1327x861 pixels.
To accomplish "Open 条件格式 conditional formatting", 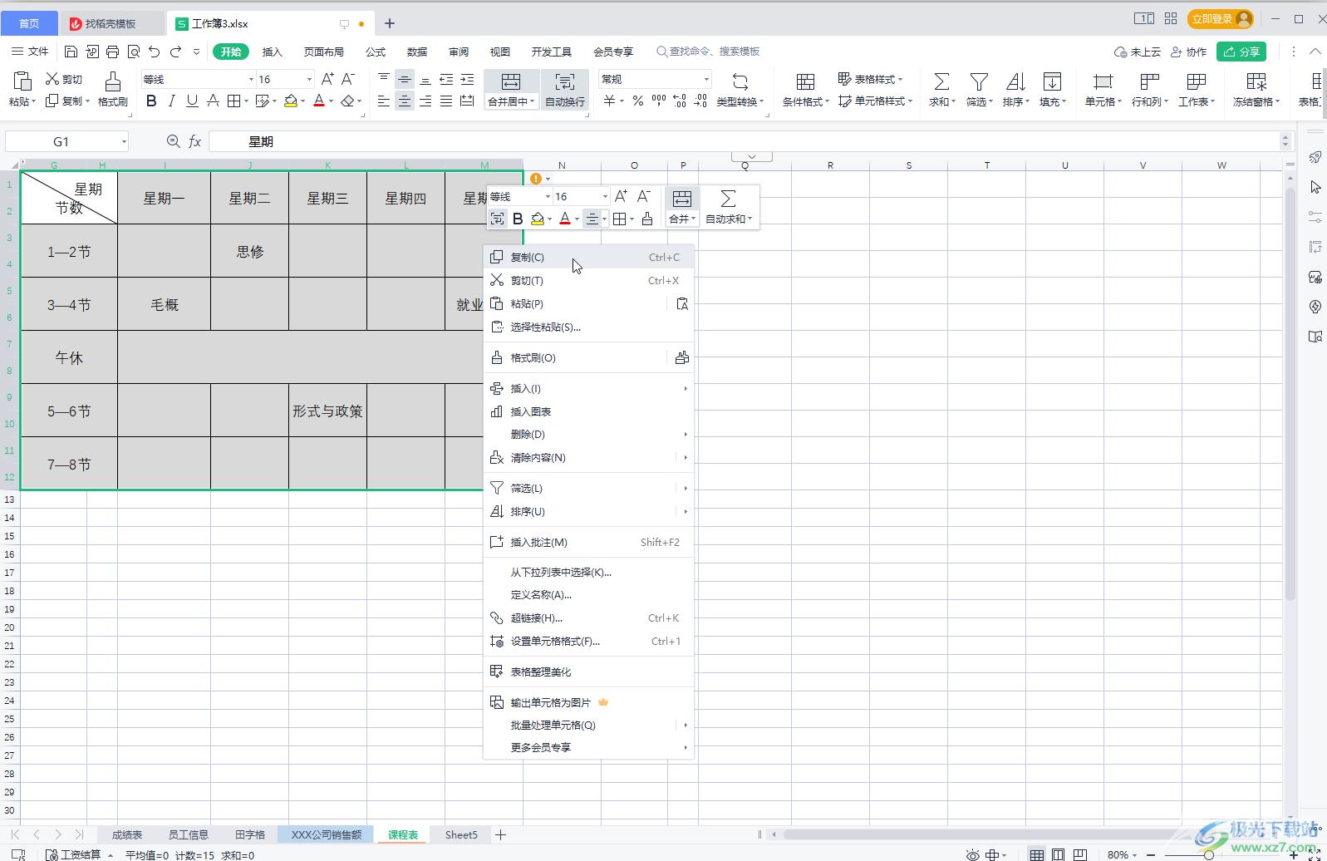I will [x=805, y=89].
